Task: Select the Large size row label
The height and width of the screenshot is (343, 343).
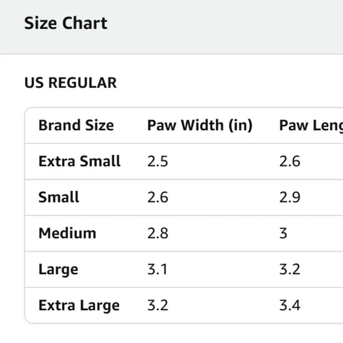Action: (x=58, y=270)
